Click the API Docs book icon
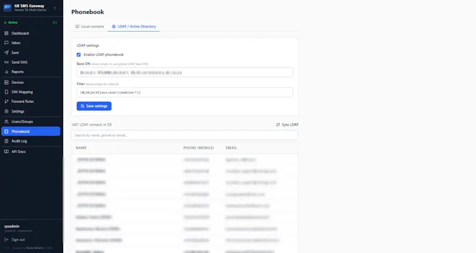This screenshot has width=476, height=253. [x=7, y=152]
